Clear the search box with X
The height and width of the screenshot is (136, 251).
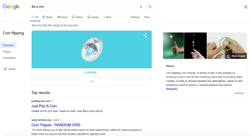pos(141,7)
